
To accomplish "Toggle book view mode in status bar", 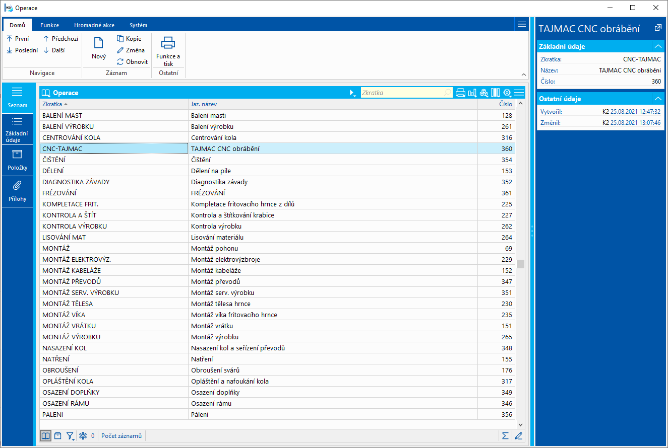I will click(x=45, y=436).
